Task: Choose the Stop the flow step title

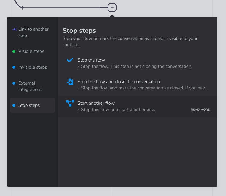Action: (x=91, y=60)
